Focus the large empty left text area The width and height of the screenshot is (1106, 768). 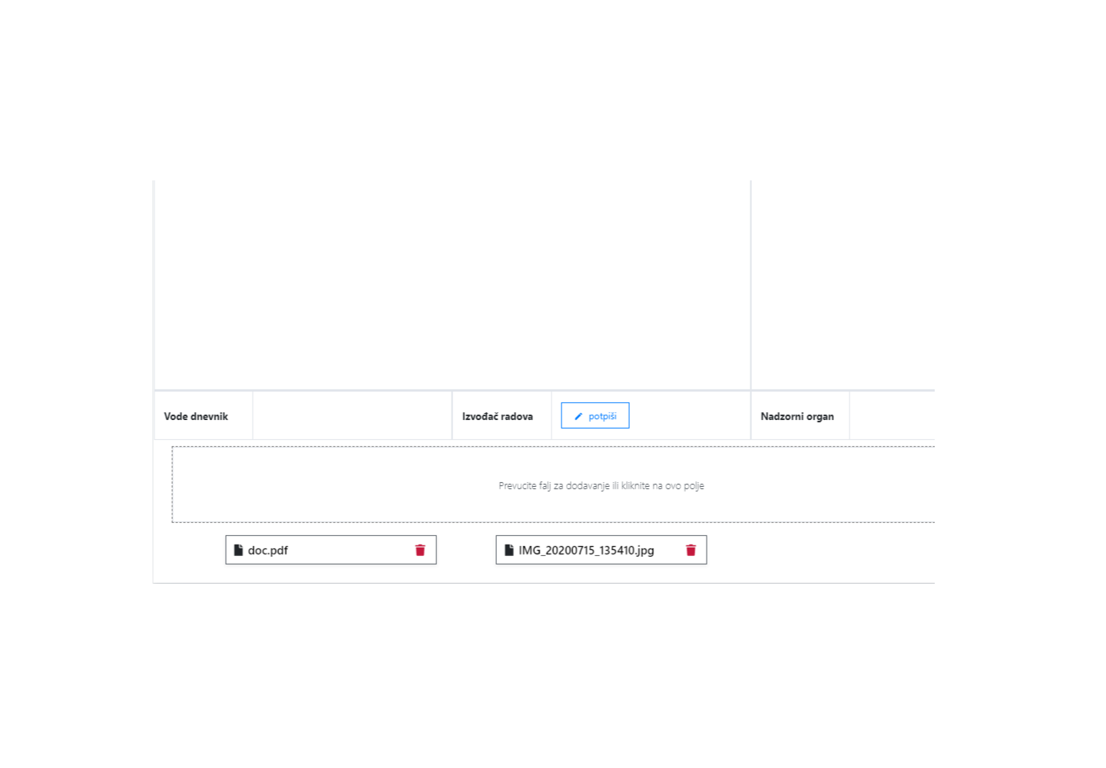point(452,285)
